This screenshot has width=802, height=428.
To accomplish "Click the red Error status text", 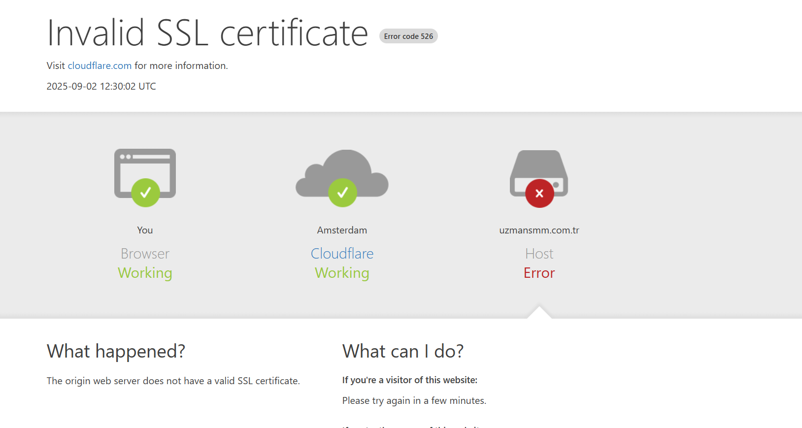I will (x=539, y=273).
